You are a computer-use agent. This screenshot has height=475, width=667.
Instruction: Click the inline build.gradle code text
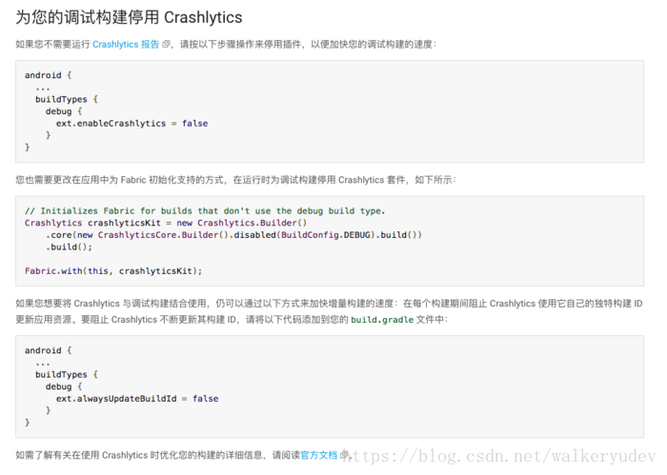pyautogui.click(x=382, y=320)
